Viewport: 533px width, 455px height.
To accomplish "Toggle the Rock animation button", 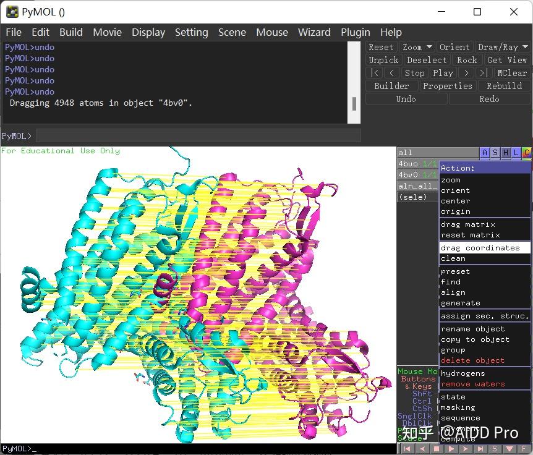I will [x=466, y=60].
